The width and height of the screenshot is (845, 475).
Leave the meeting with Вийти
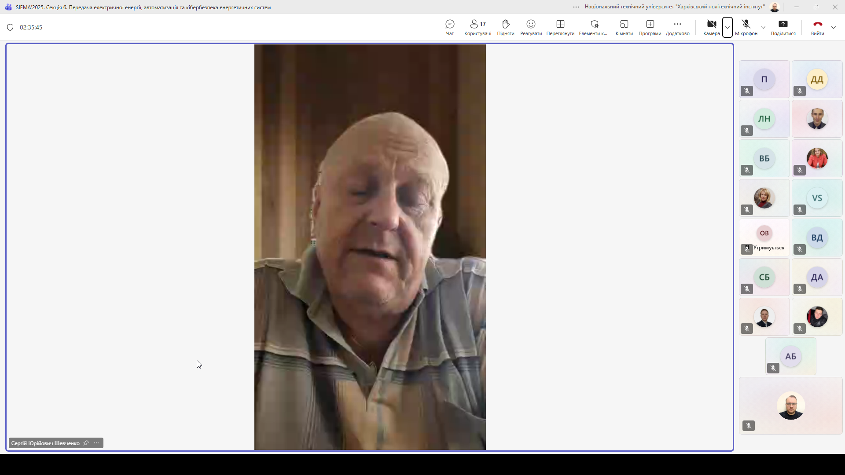[x=817, y=27]
